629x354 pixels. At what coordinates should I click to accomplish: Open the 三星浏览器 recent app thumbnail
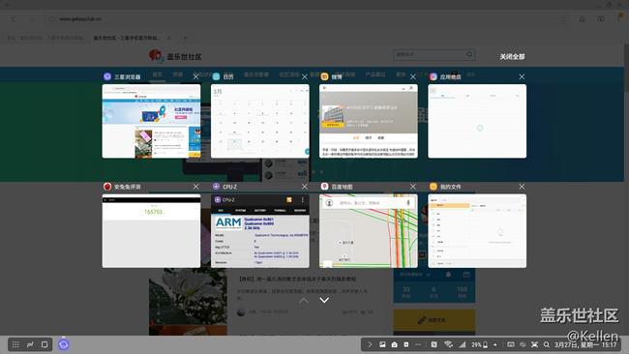151,121
